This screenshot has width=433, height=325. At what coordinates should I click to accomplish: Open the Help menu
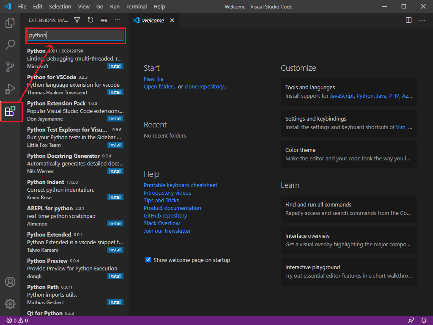pyautogui.click(x=159, y=7)
